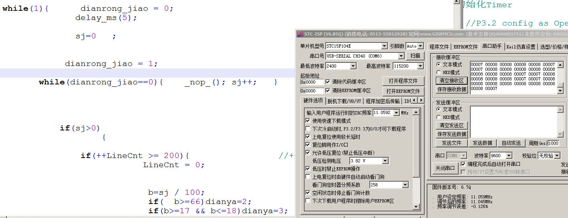Toggle 编程完成后自动打开串口 checkbox
Viewport: 568px width, 218px height.
click(463, 164)
